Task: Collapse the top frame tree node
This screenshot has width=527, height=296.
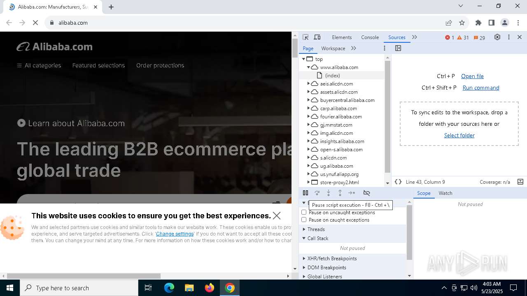Action: click(304, 59)
